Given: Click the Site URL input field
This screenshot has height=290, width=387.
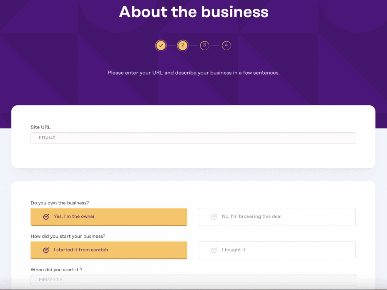Looking at the screenshot, I should coord(193,138).
